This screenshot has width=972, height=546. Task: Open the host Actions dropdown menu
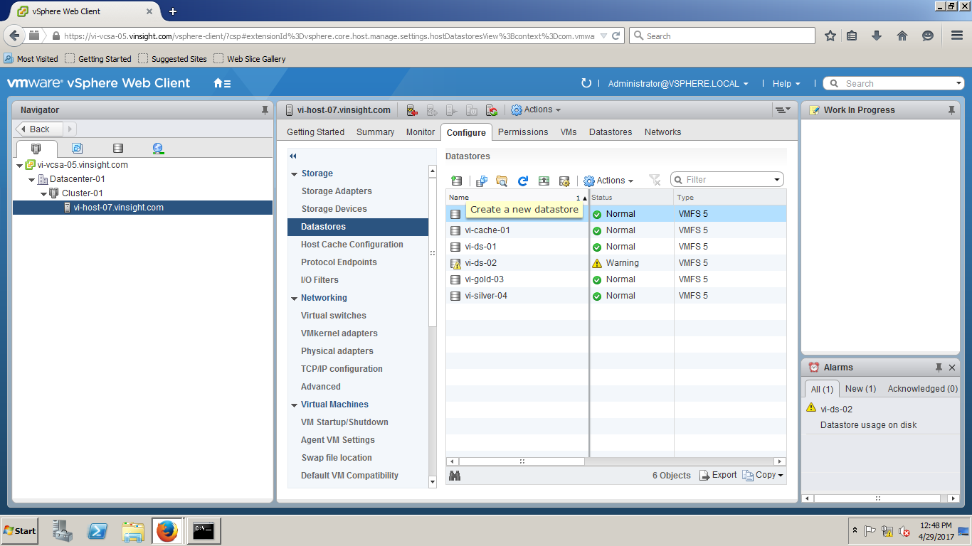[x=536, y=110]
